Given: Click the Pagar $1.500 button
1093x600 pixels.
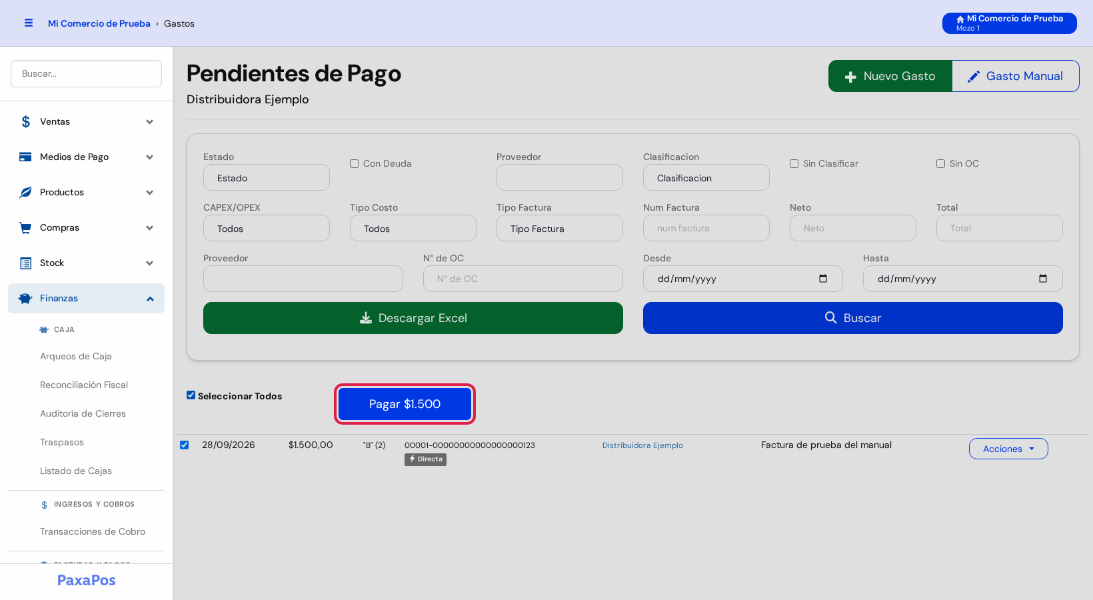Looking at the screenshot, I should (405, 404).
